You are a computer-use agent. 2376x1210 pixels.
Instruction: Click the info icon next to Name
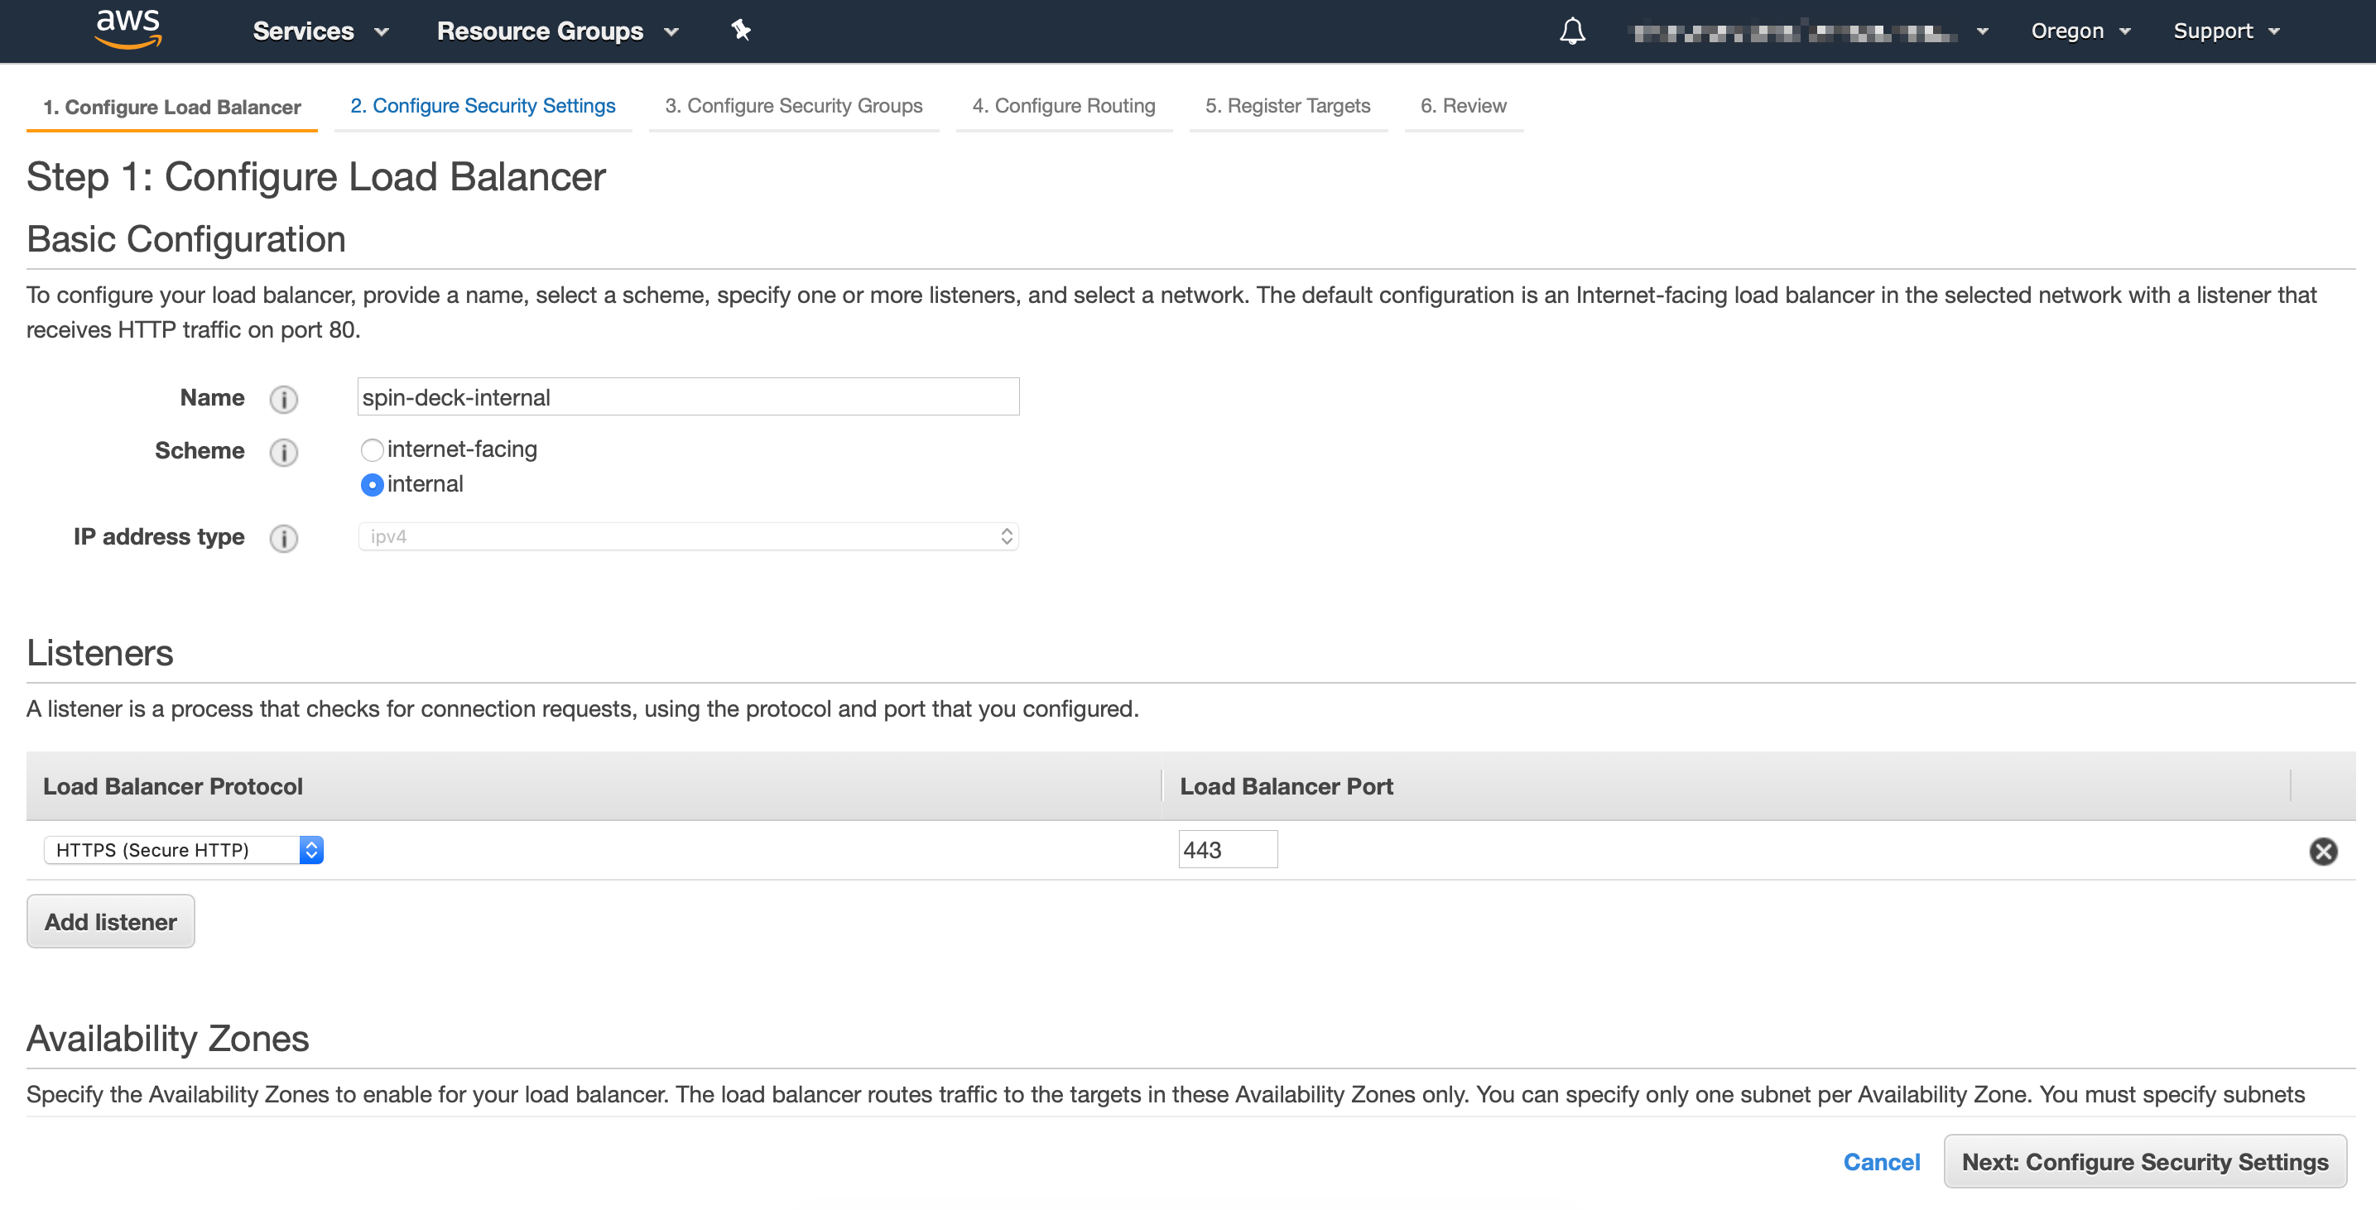tap(283, 400)
